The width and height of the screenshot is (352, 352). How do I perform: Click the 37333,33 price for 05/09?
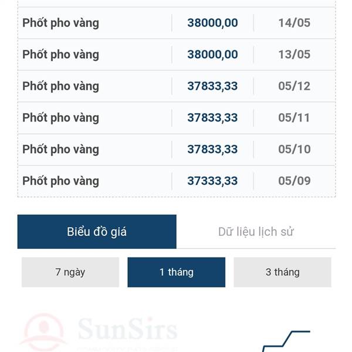click(x=212, y=181)
